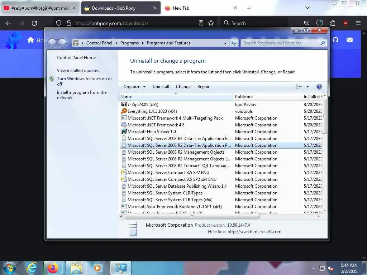367x275 pixels.
Task: Open Install a program from the network
Action: [82, 95]
